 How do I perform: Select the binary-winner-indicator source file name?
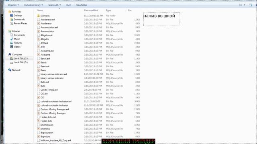pyautogui.click(x=52, y=78)
